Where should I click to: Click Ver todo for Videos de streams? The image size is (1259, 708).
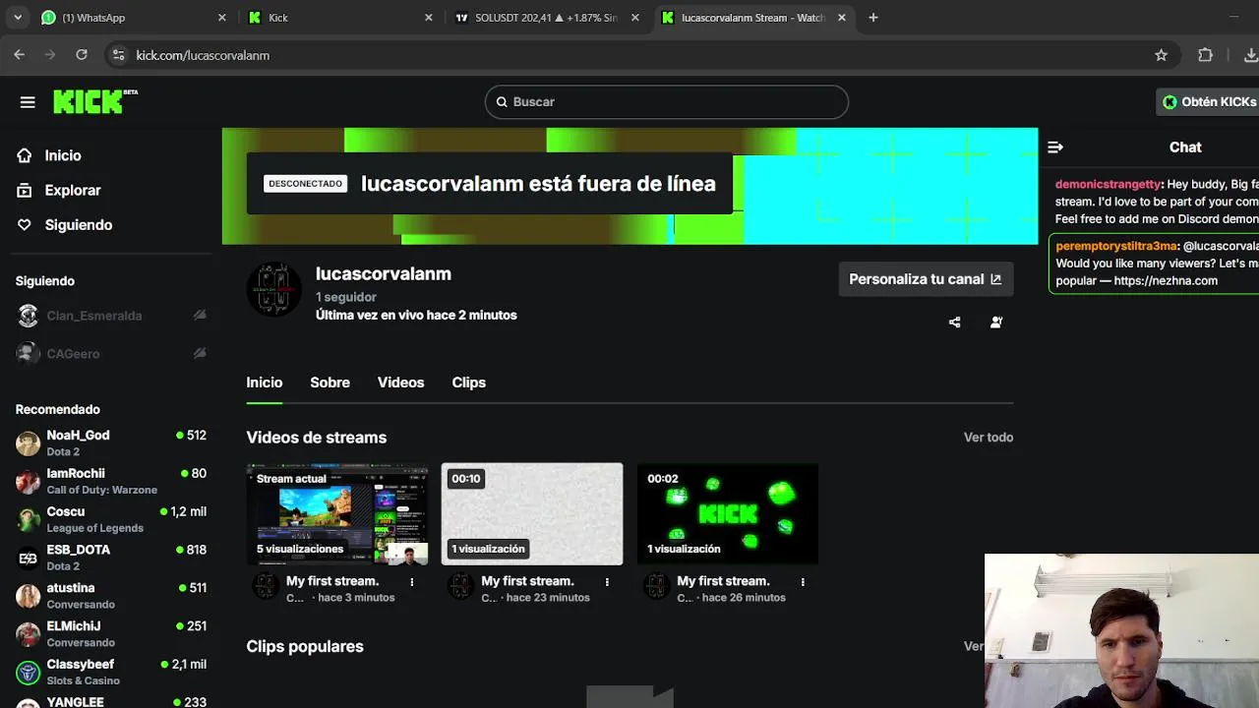coord(988,438)
